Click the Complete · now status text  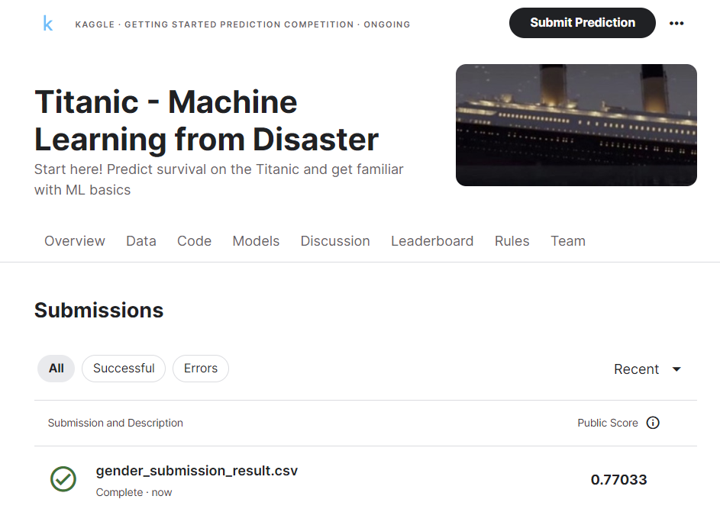[134, 492]
